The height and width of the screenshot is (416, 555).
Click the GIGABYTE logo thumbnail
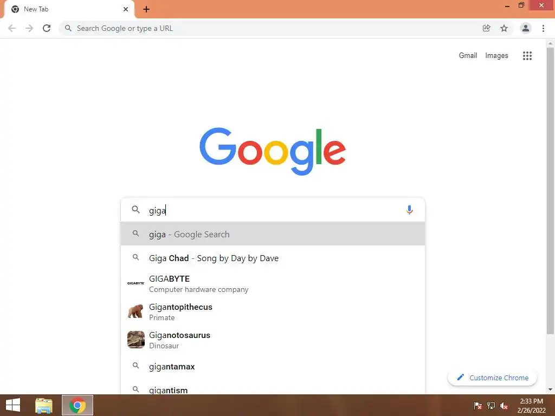[136, 283]
